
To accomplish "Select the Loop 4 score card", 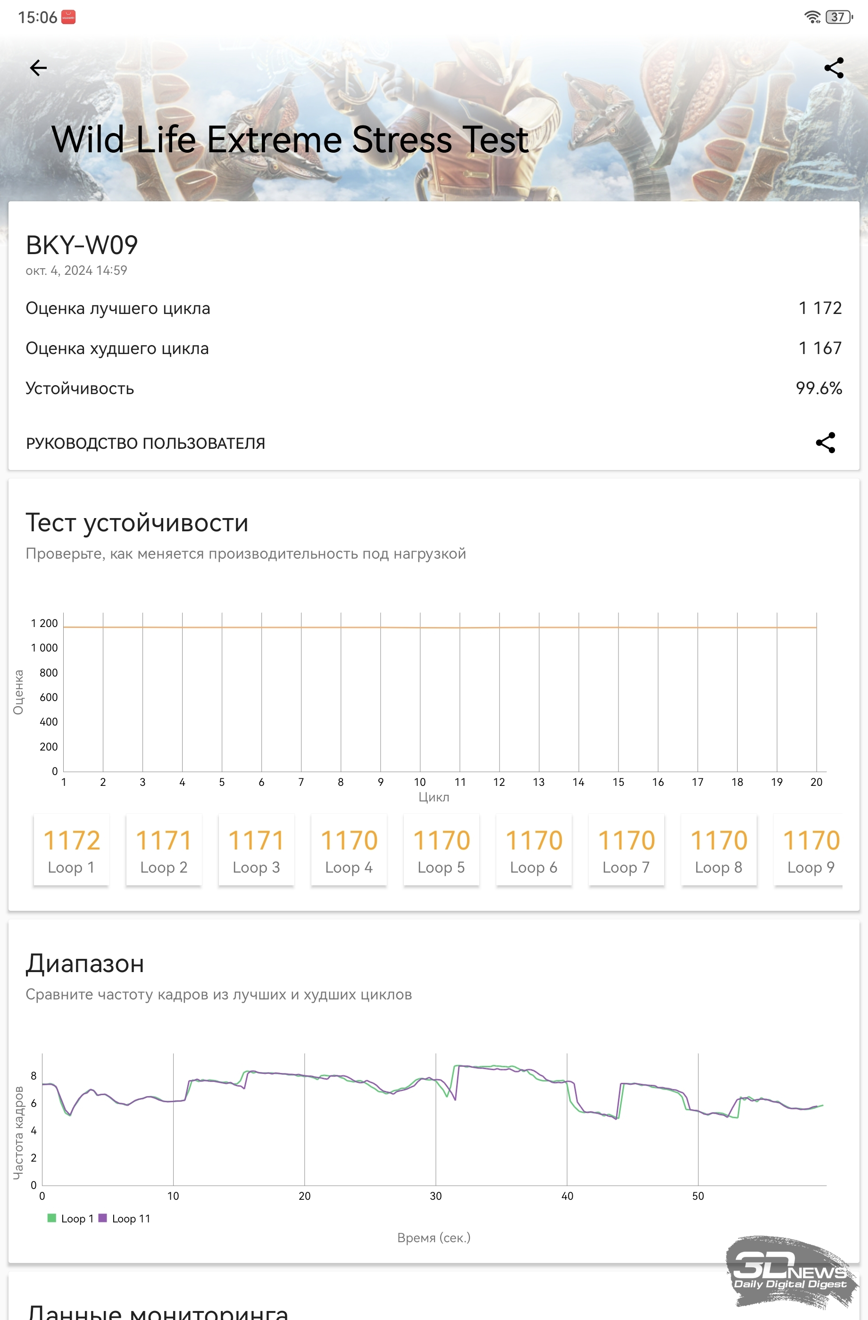I will (349, 850).
